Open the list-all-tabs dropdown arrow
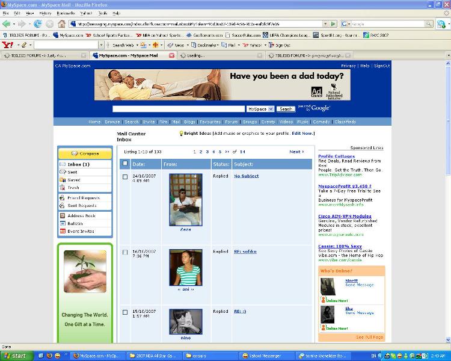Screen dimensions: 451x361 pyautogui.click(x=448, y=55)
